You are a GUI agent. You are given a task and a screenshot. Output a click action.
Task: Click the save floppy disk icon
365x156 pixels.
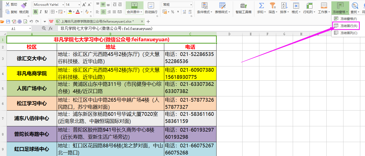point(8,22)
